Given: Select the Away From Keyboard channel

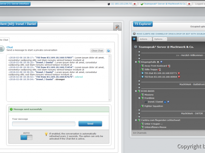Looking at the screenshot, I should coord(156,66).
